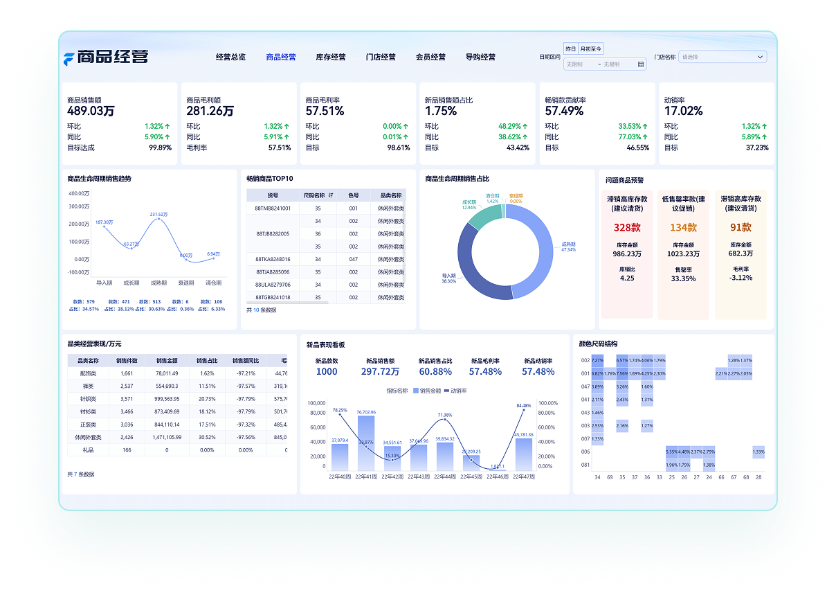Choose the 月初至今 date shortcut
Image resolution: width=836 pixels, height=597 pixels.
591,48
